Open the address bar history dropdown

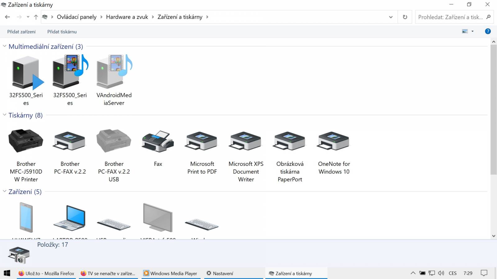pos(391,17)
